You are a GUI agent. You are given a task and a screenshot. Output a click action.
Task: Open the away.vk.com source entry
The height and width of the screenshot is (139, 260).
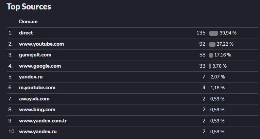point(34,99)
